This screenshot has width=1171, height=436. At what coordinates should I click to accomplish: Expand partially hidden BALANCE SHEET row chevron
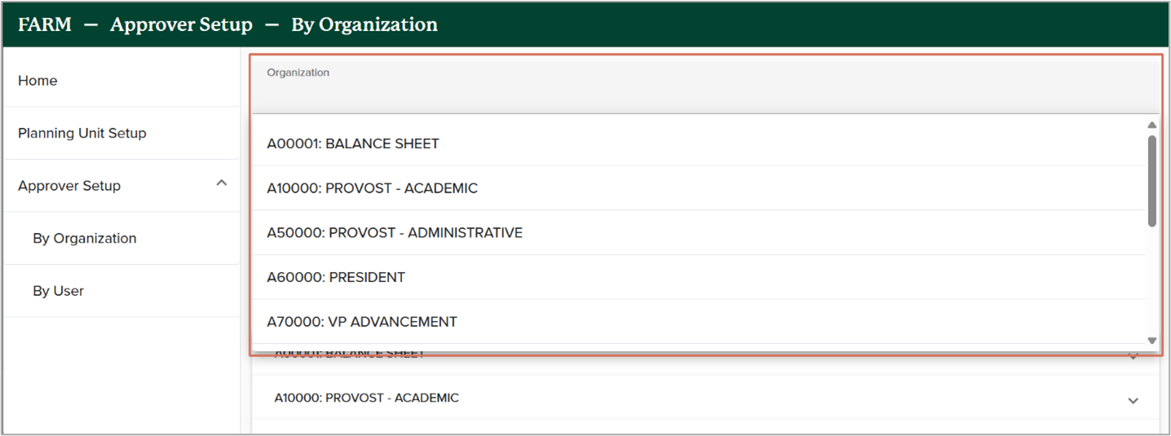click(1133, 356)
